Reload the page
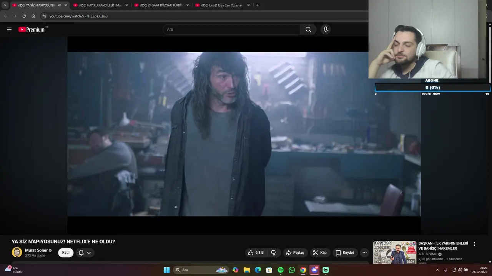Viewport: 492px width, 276px height. point(24,16)
